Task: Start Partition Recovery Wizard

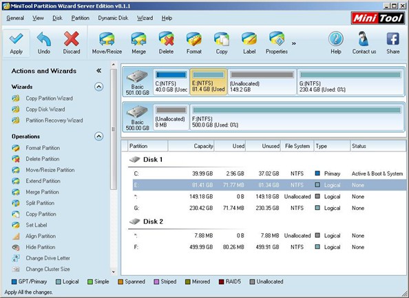Action: click(48, 120)
